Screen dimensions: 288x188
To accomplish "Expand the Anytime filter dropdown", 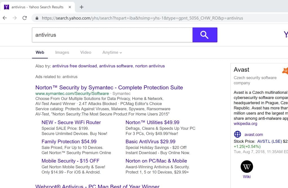I will click(x=112, y=52).
